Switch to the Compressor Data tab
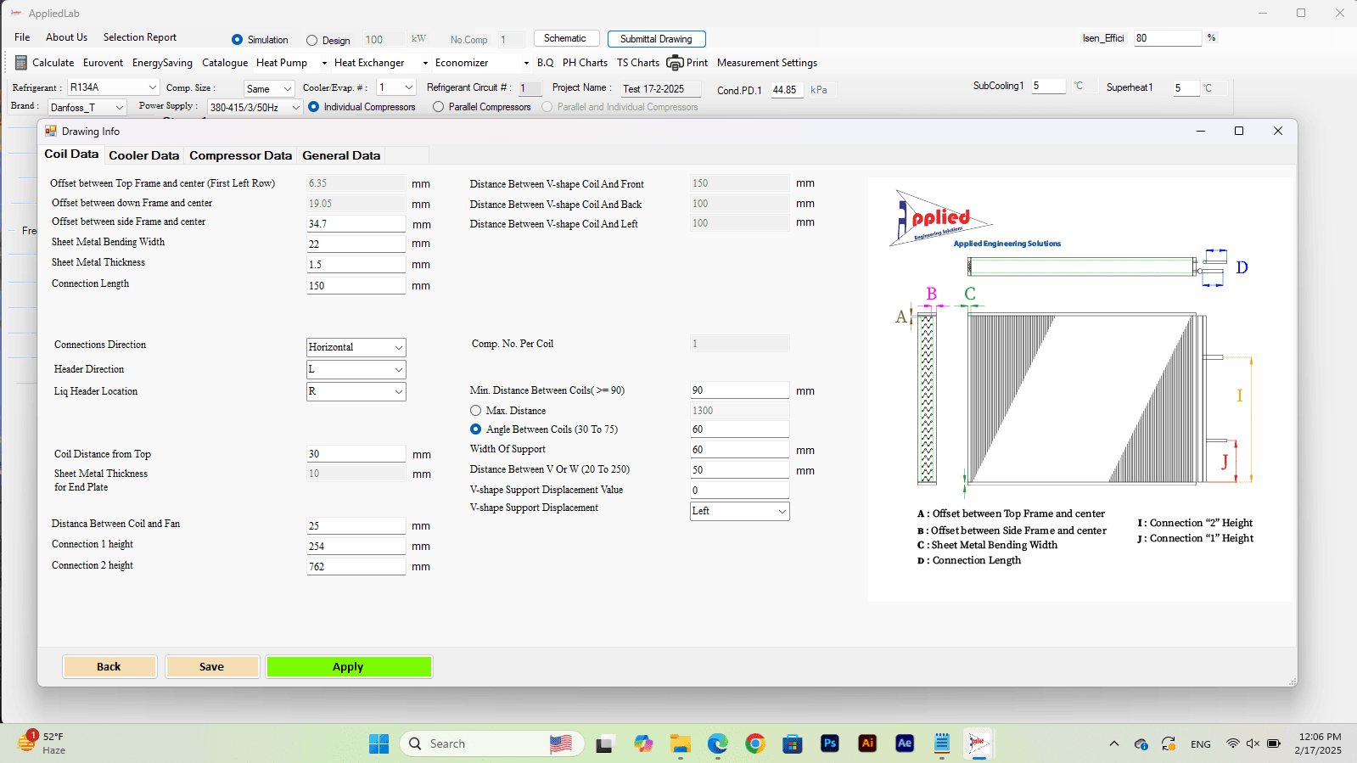Image resolution: width=1357 pixels, height=763 pixels. [x=240, y=155]
